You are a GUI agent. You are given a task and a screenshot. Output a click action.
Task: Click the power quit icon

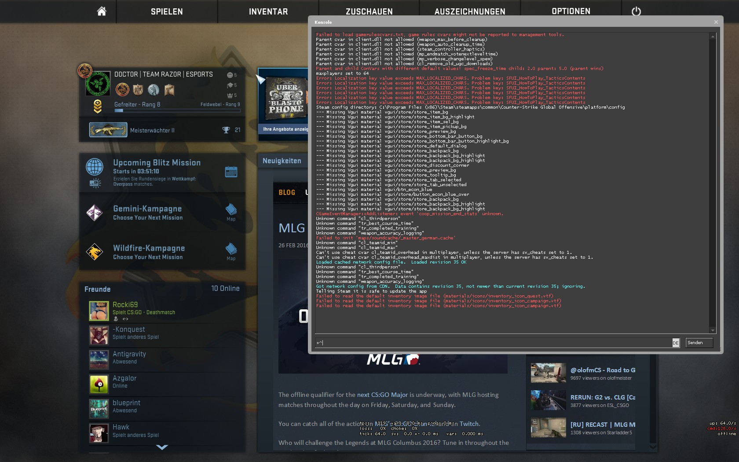pos(636,11)
